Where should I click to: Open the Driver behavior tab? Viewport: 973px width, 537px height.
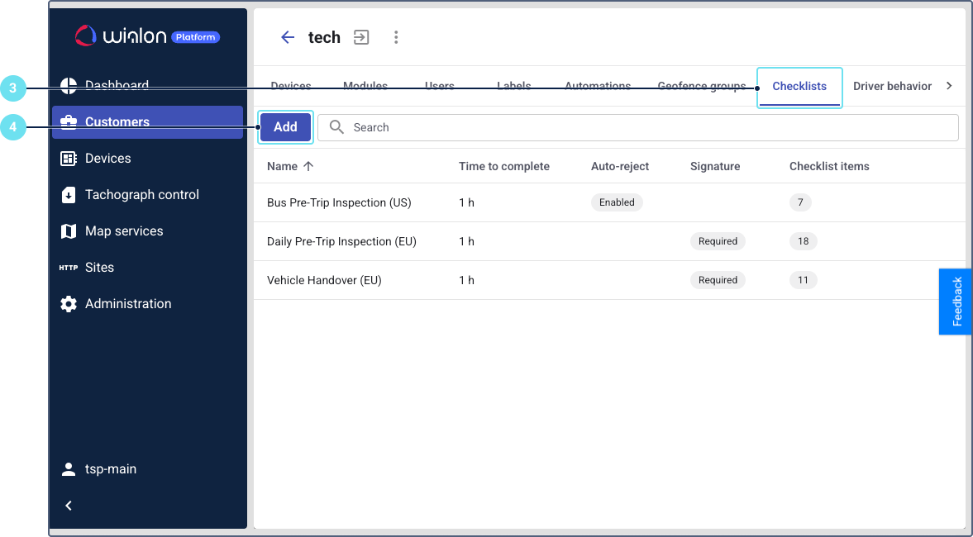(x=892, y=87)
